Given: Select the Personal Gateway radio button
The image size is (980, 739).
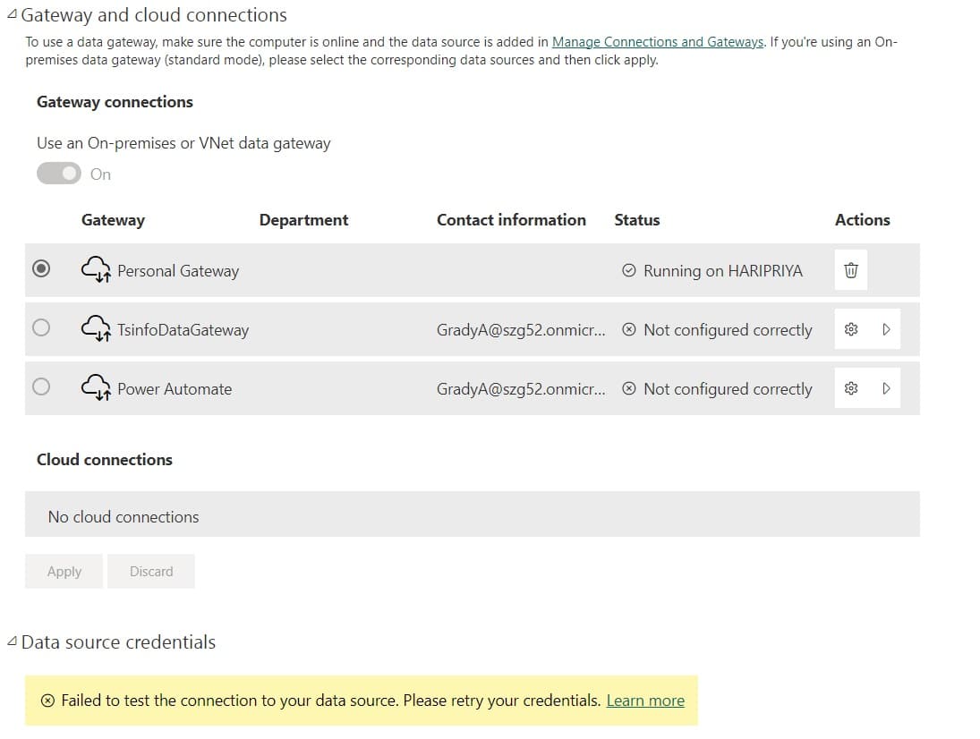Looking at the screenshot, I should point(41,269).
